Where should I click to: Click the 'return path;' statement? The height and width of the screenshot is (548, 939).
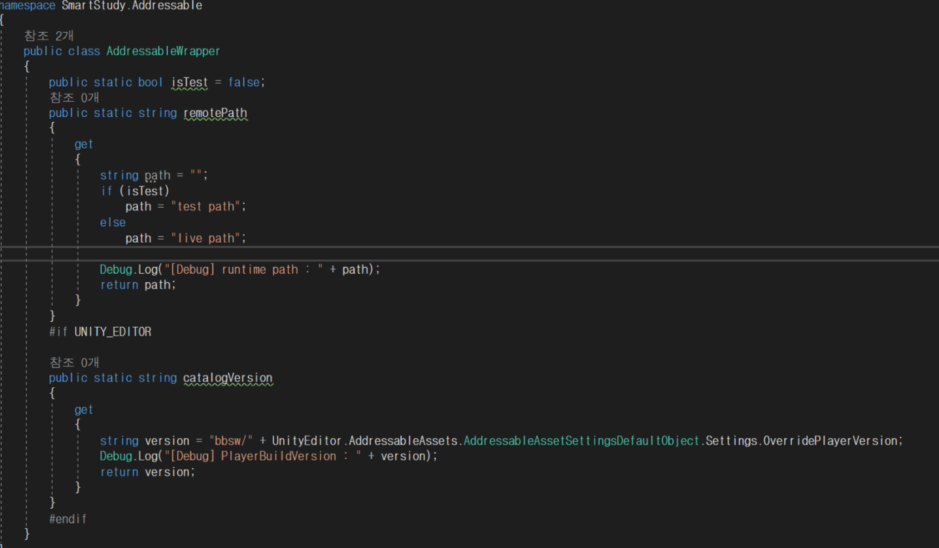click(137, 285)
